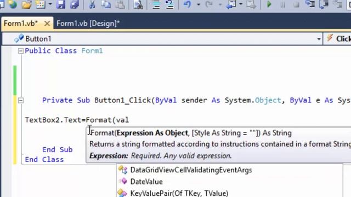Open the Button1 class name combo box
Screen dimensions: 351x197
[x=162, y=39]
